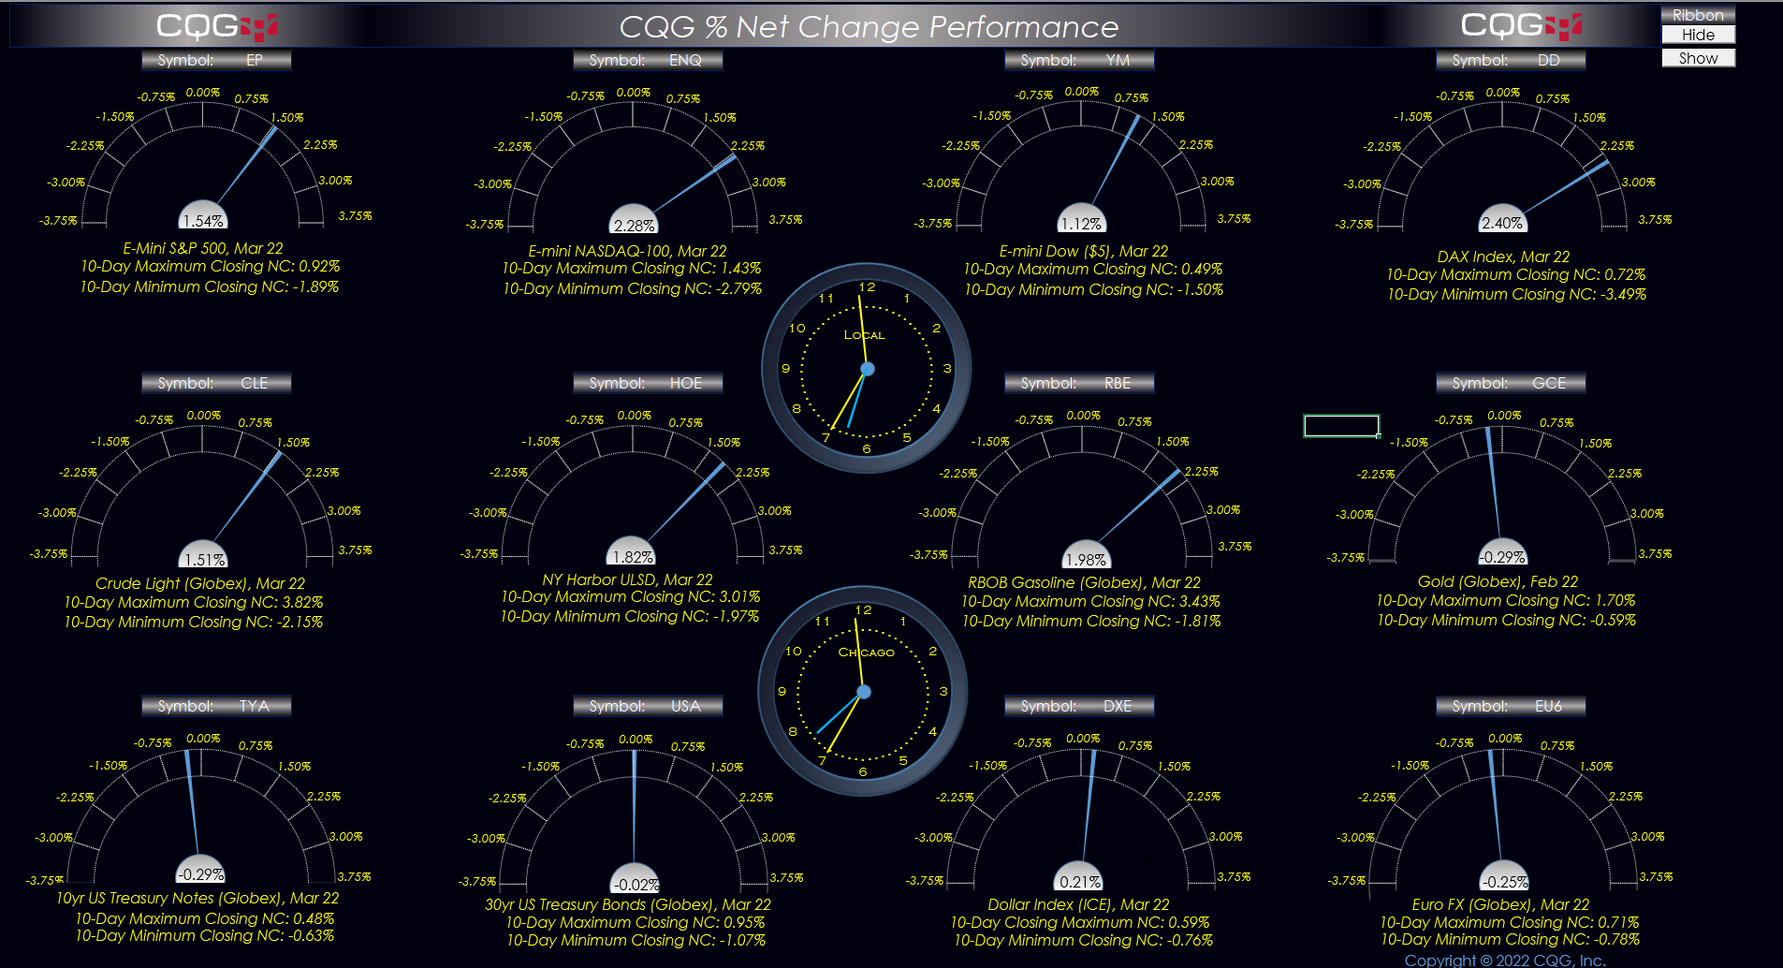Image resolution: width=1783 pixels, height=968 pixels.
Task: Click the E-mini NASDAQ-100, Mar 22 label
Action: (627, 251)
